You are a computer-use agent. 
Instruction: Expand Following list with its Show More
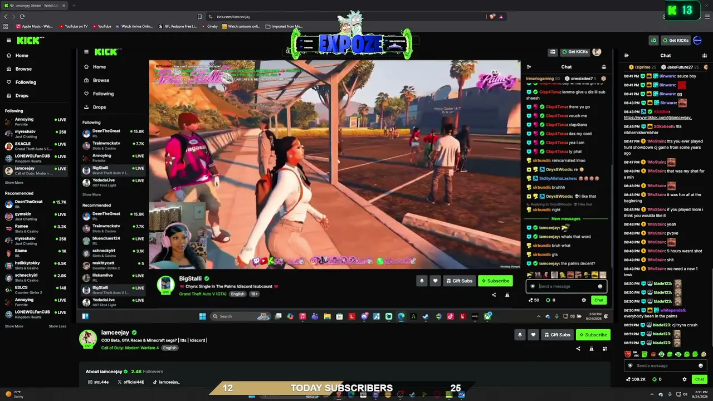pyautogui.click(x=14, y=183)
